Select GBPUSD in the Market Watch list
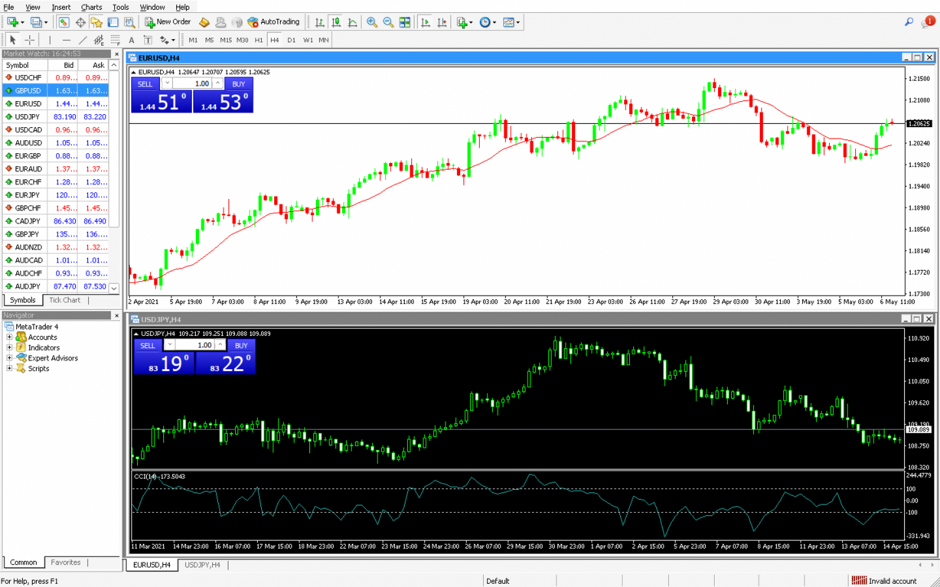This screenshot has height=587, width=940. tap(25, 90)
